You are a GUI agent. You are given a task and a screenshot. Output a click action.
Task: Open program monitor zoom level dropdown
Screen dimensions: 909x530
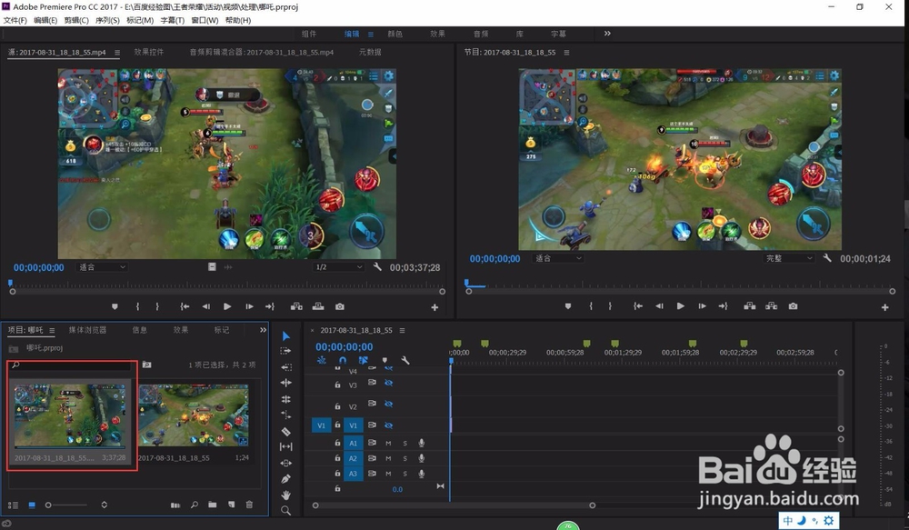(x=558, y=258)
